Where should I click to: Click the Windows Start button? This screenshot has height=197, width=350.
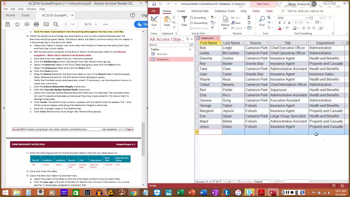[5, 193]
